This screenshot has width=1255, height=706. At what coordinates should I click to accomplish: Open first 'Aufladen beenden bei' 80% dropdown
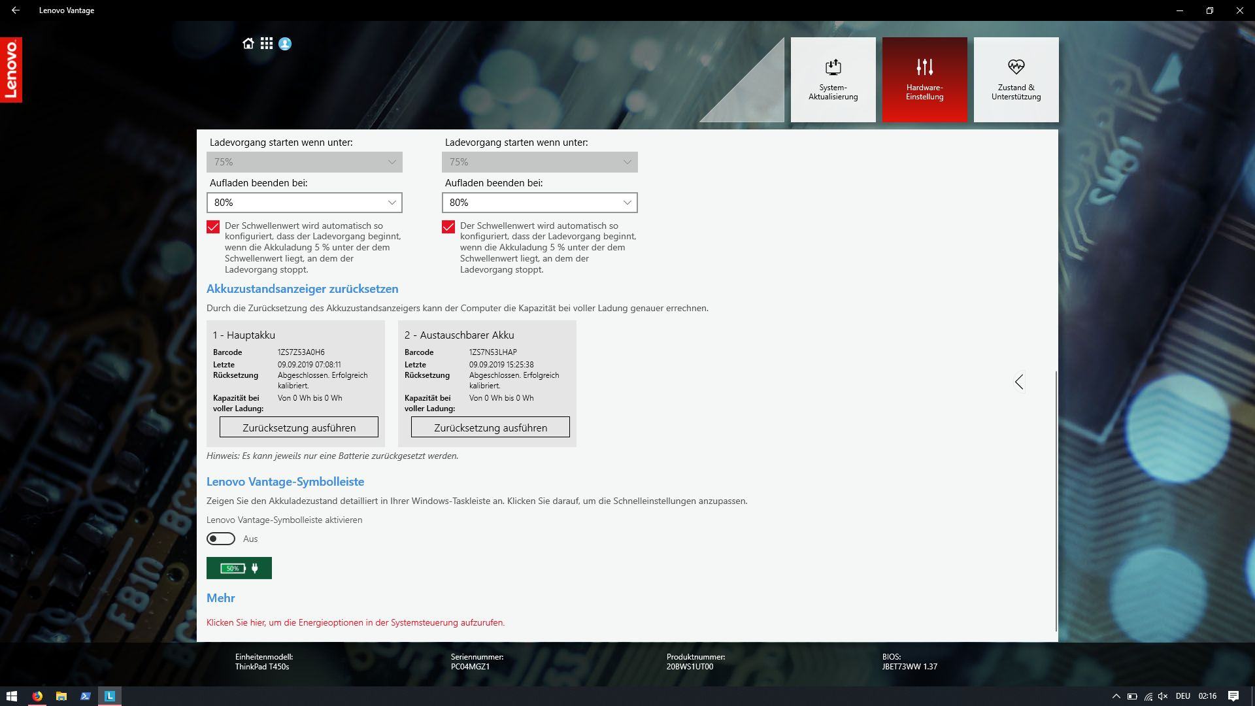(305, 203)
